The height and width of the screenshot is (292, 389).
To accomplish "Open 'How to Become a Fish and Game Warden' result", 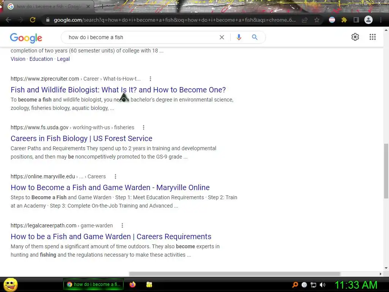I will (110, 187).
